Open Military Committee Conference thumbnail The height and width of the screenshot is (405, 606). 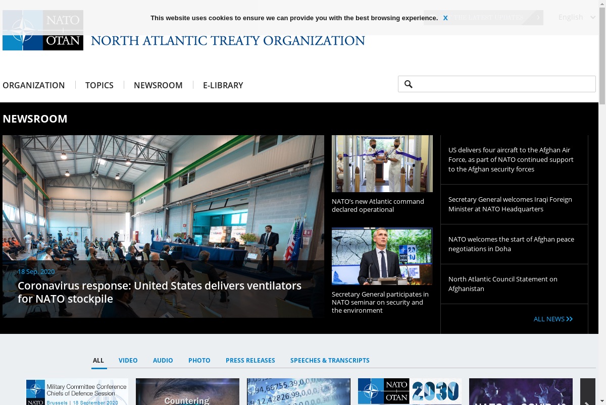coord(77,392)
